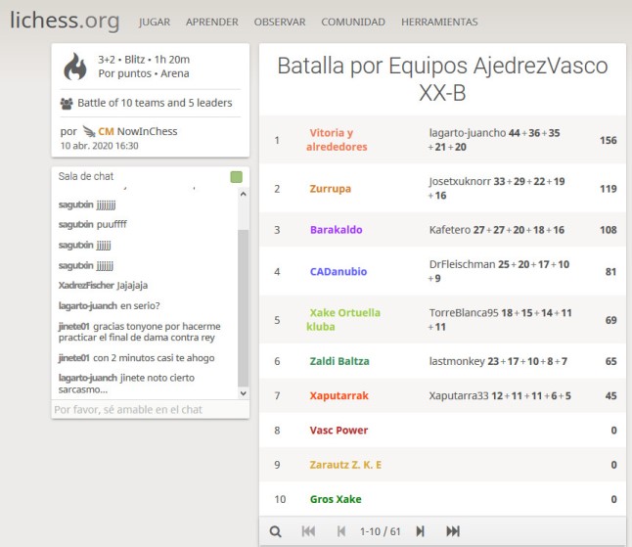Toggle the chat room green checkbox

point(236,177)
